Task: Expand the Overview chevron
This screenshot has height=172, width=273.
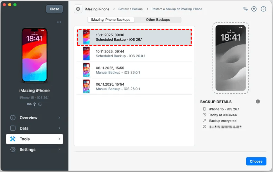Action: coord(59,117)
